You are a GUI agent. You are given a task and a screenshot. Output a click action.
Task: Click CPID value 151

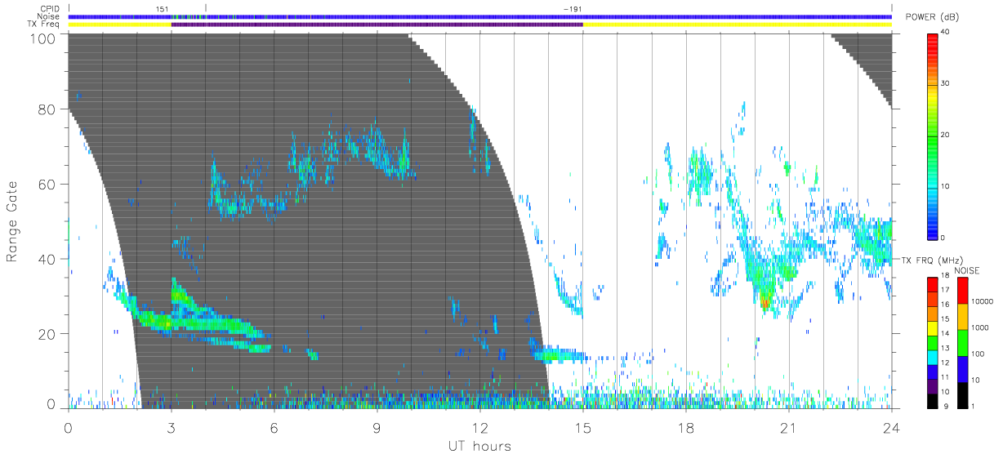[x=163, y=9]
